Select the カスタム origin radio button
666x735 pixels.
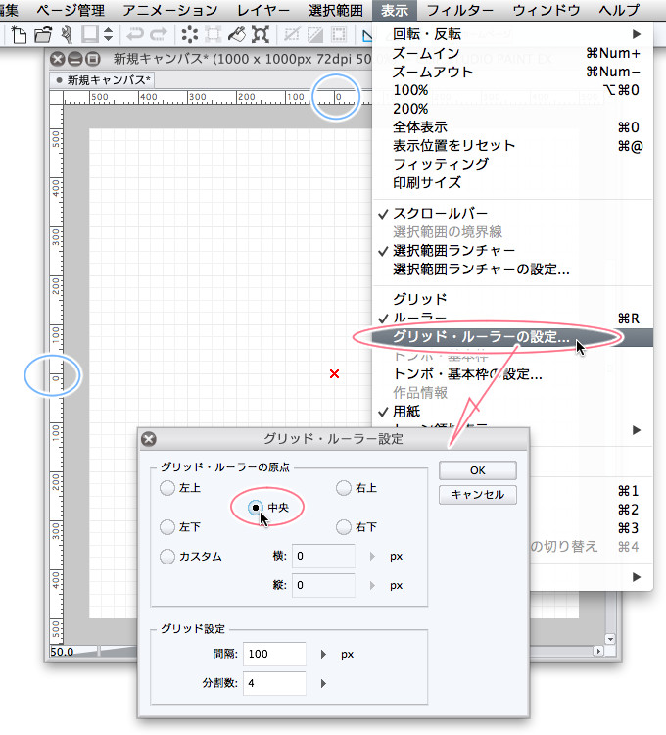pos(167,557)
